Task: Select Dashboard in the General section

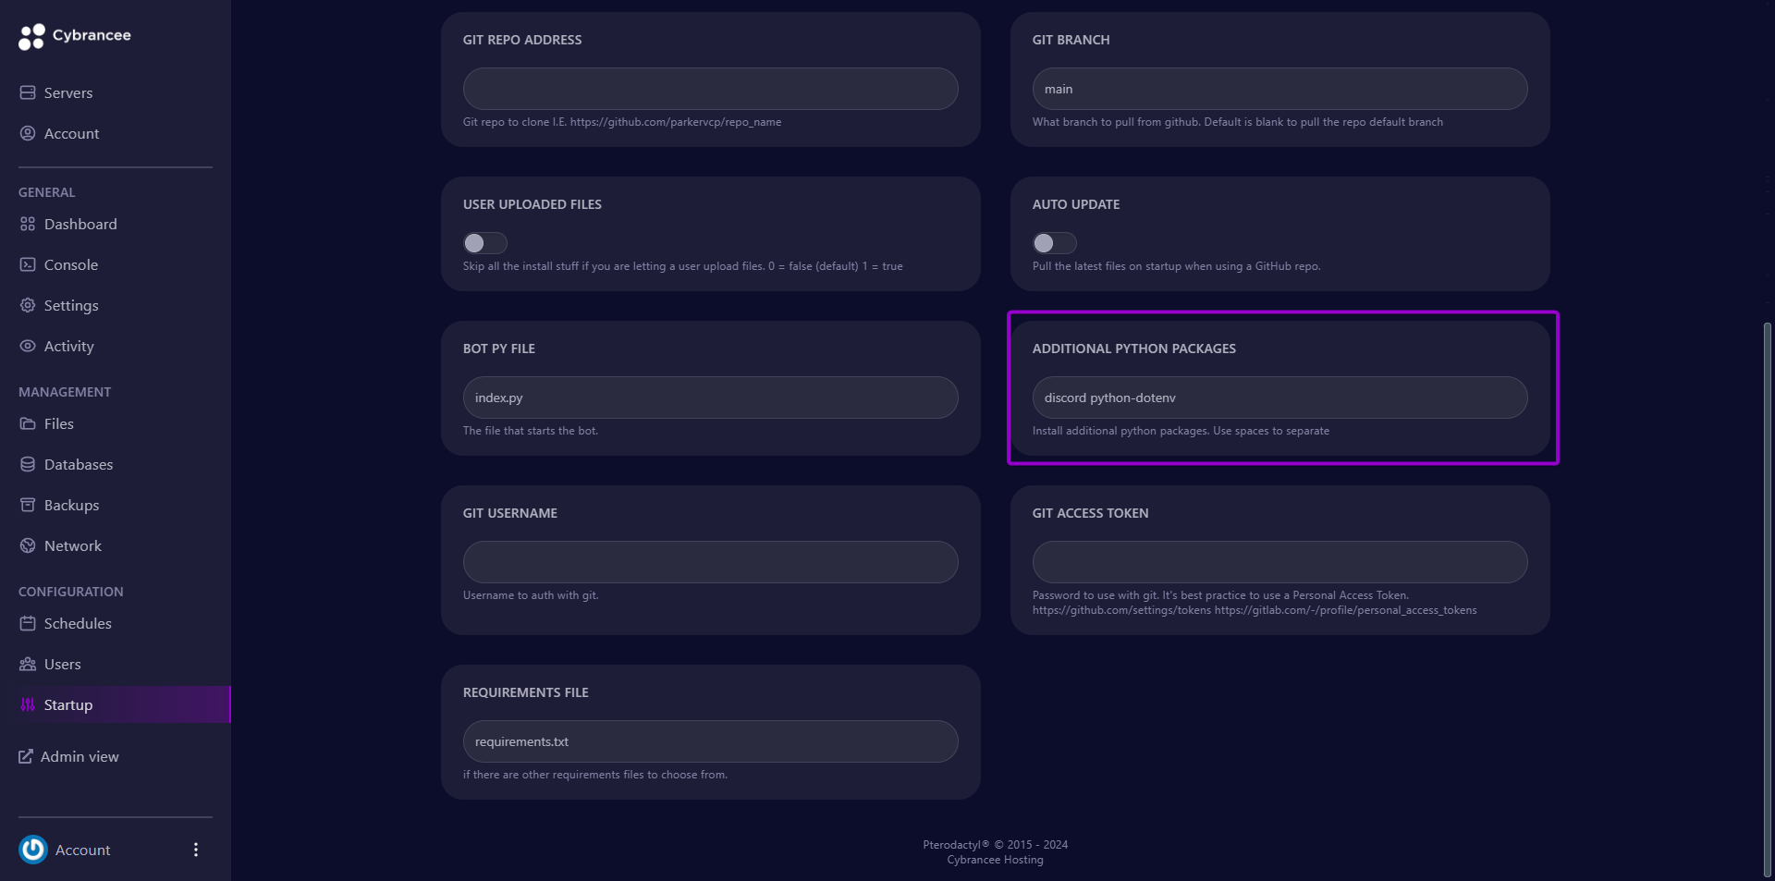Action: (x=28, y=224)
